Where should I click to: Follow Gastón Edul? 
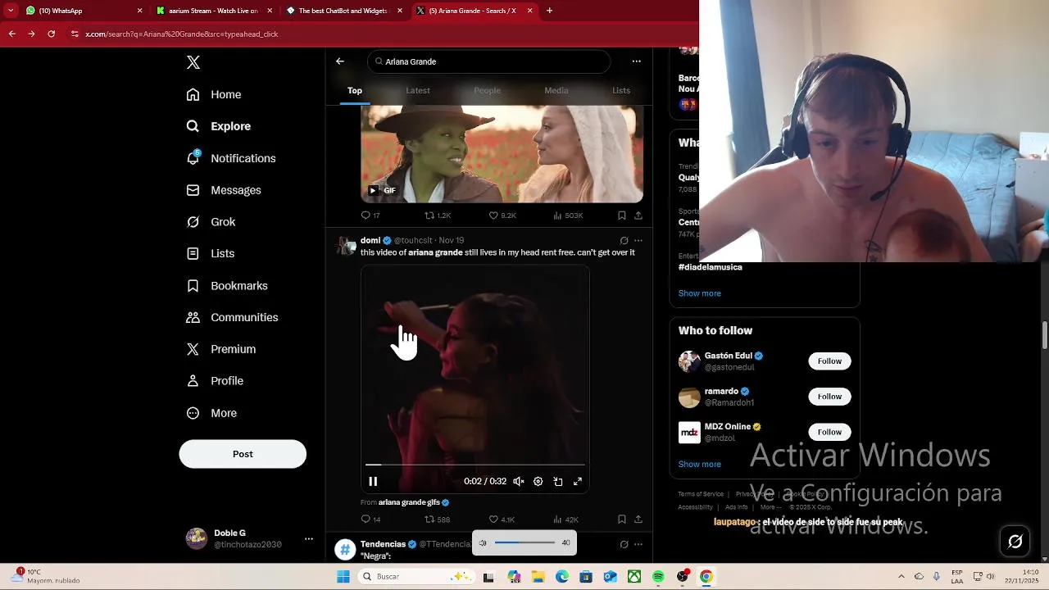coord(829,361)
